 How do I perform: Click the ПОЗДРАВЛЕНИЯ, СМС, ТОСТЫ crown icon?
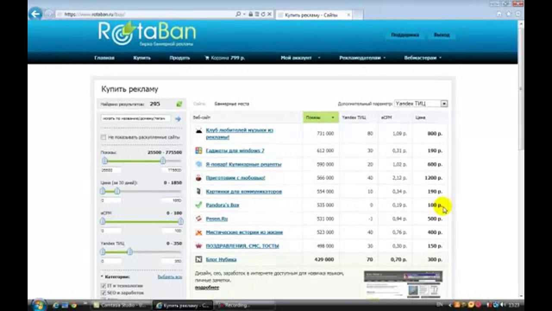(199, 246)
